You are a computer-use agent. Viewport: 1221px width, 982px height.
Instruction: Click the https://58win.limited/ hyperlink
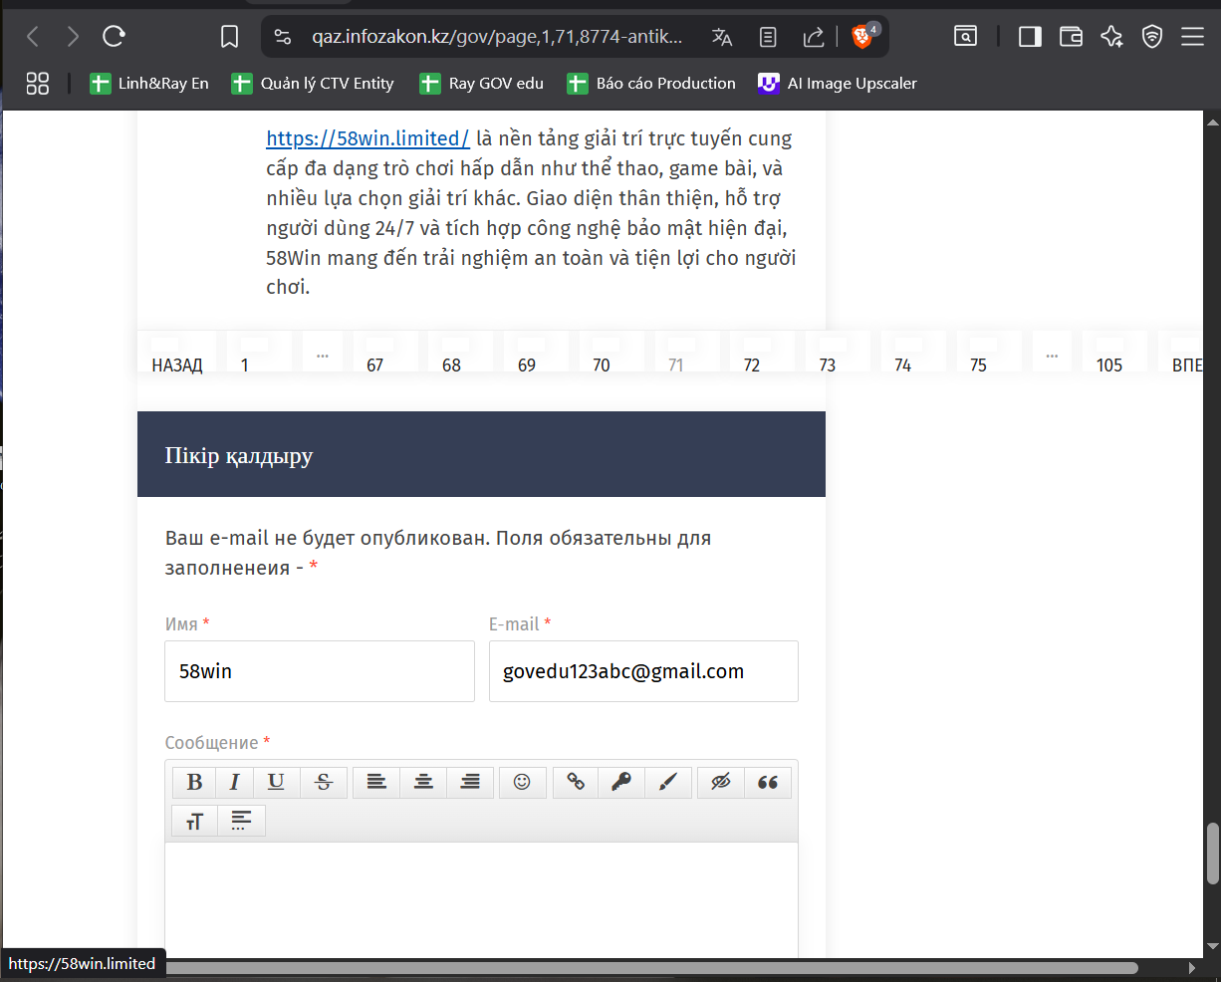point(367,138)
